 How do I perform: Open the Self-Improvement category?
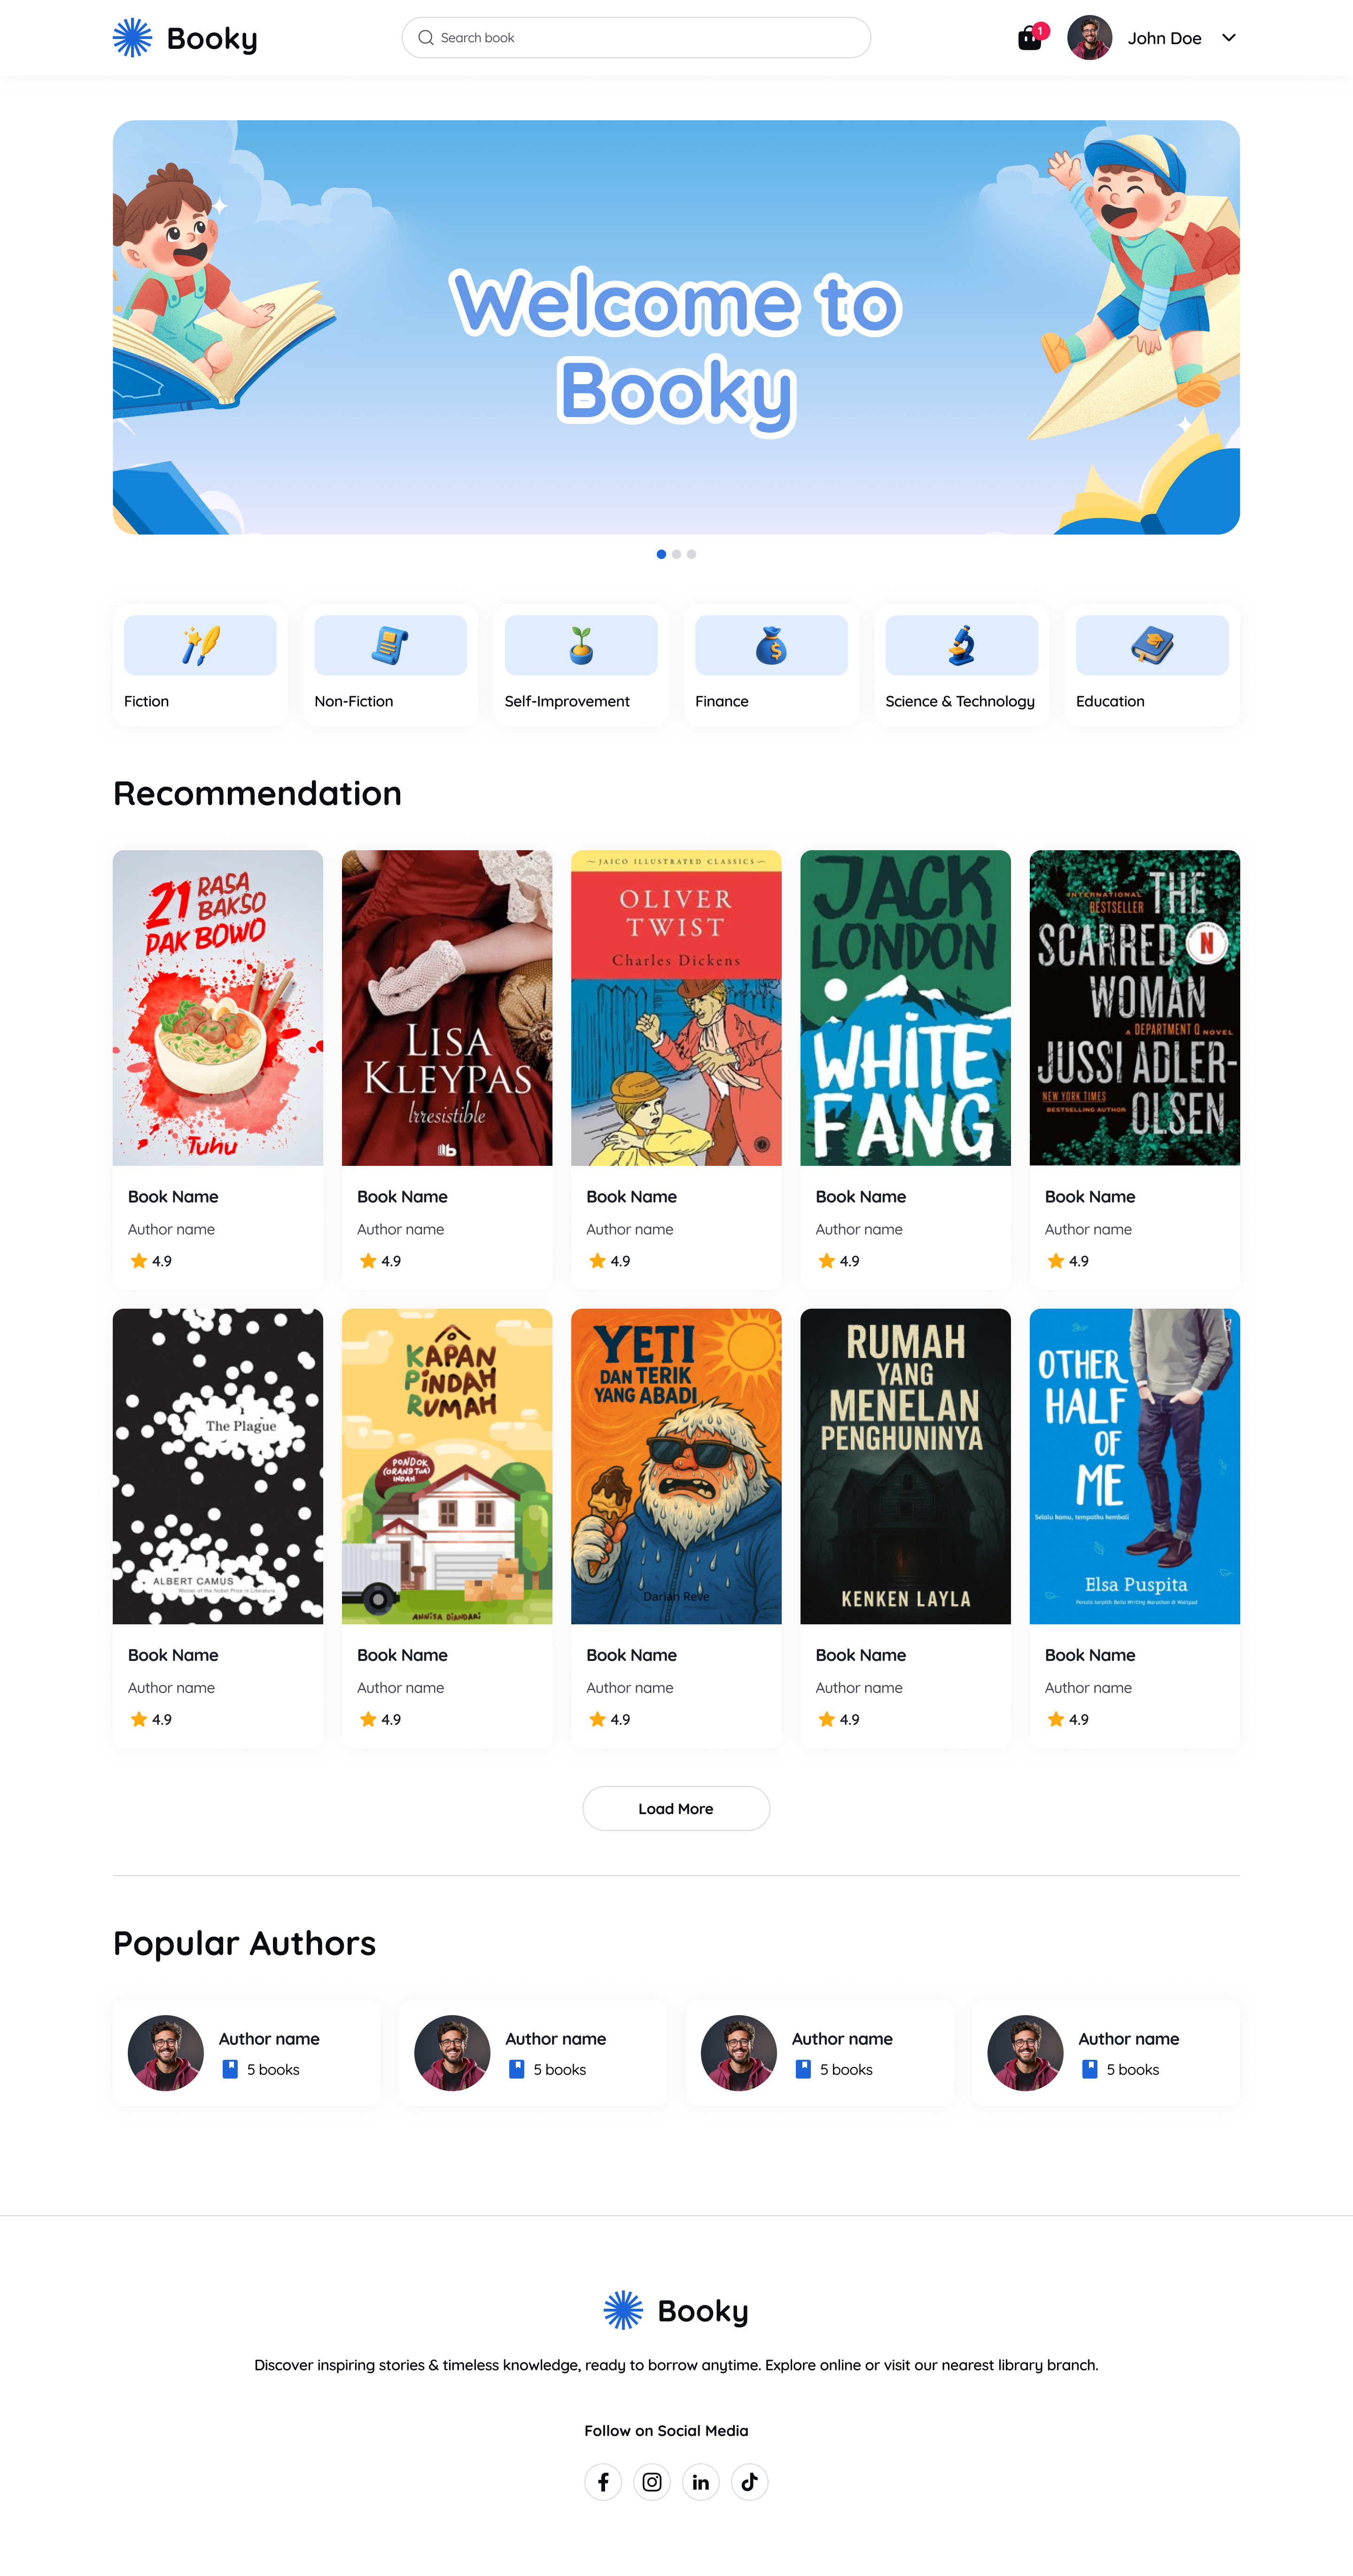tap(580, 645)
